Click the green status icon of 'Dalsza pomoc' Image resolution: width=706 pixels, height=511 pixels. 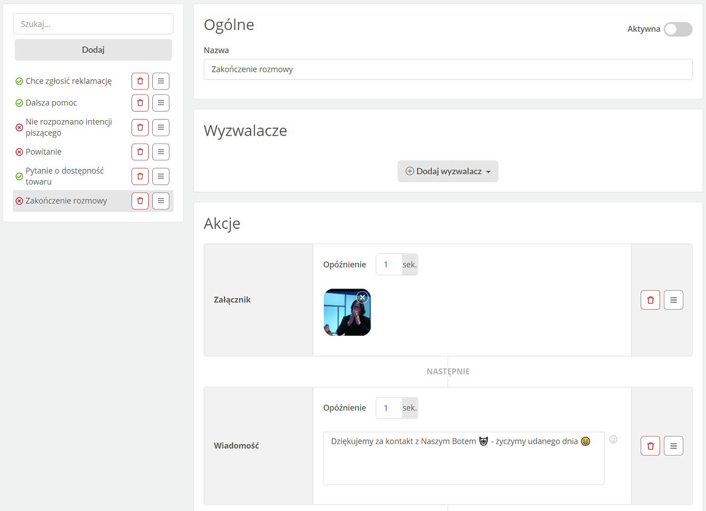(x=19, y=103)
